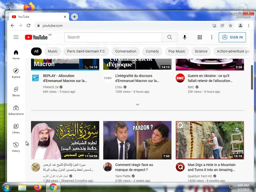Click the YouTube logo
The image size is (256, 192).
click(x=36, y=37)
